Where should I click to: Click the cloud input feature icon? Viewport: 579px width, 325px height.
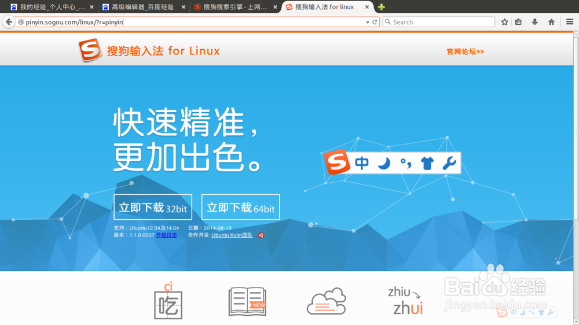click(327, 301)
